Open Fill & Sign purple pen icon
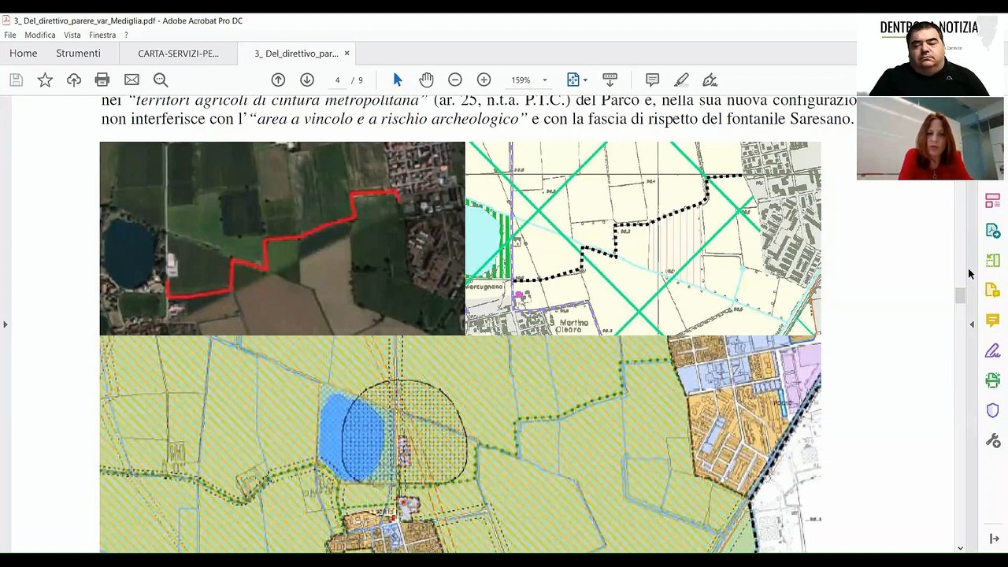This screenshot has height=567, width=1008. pos(992,350)
